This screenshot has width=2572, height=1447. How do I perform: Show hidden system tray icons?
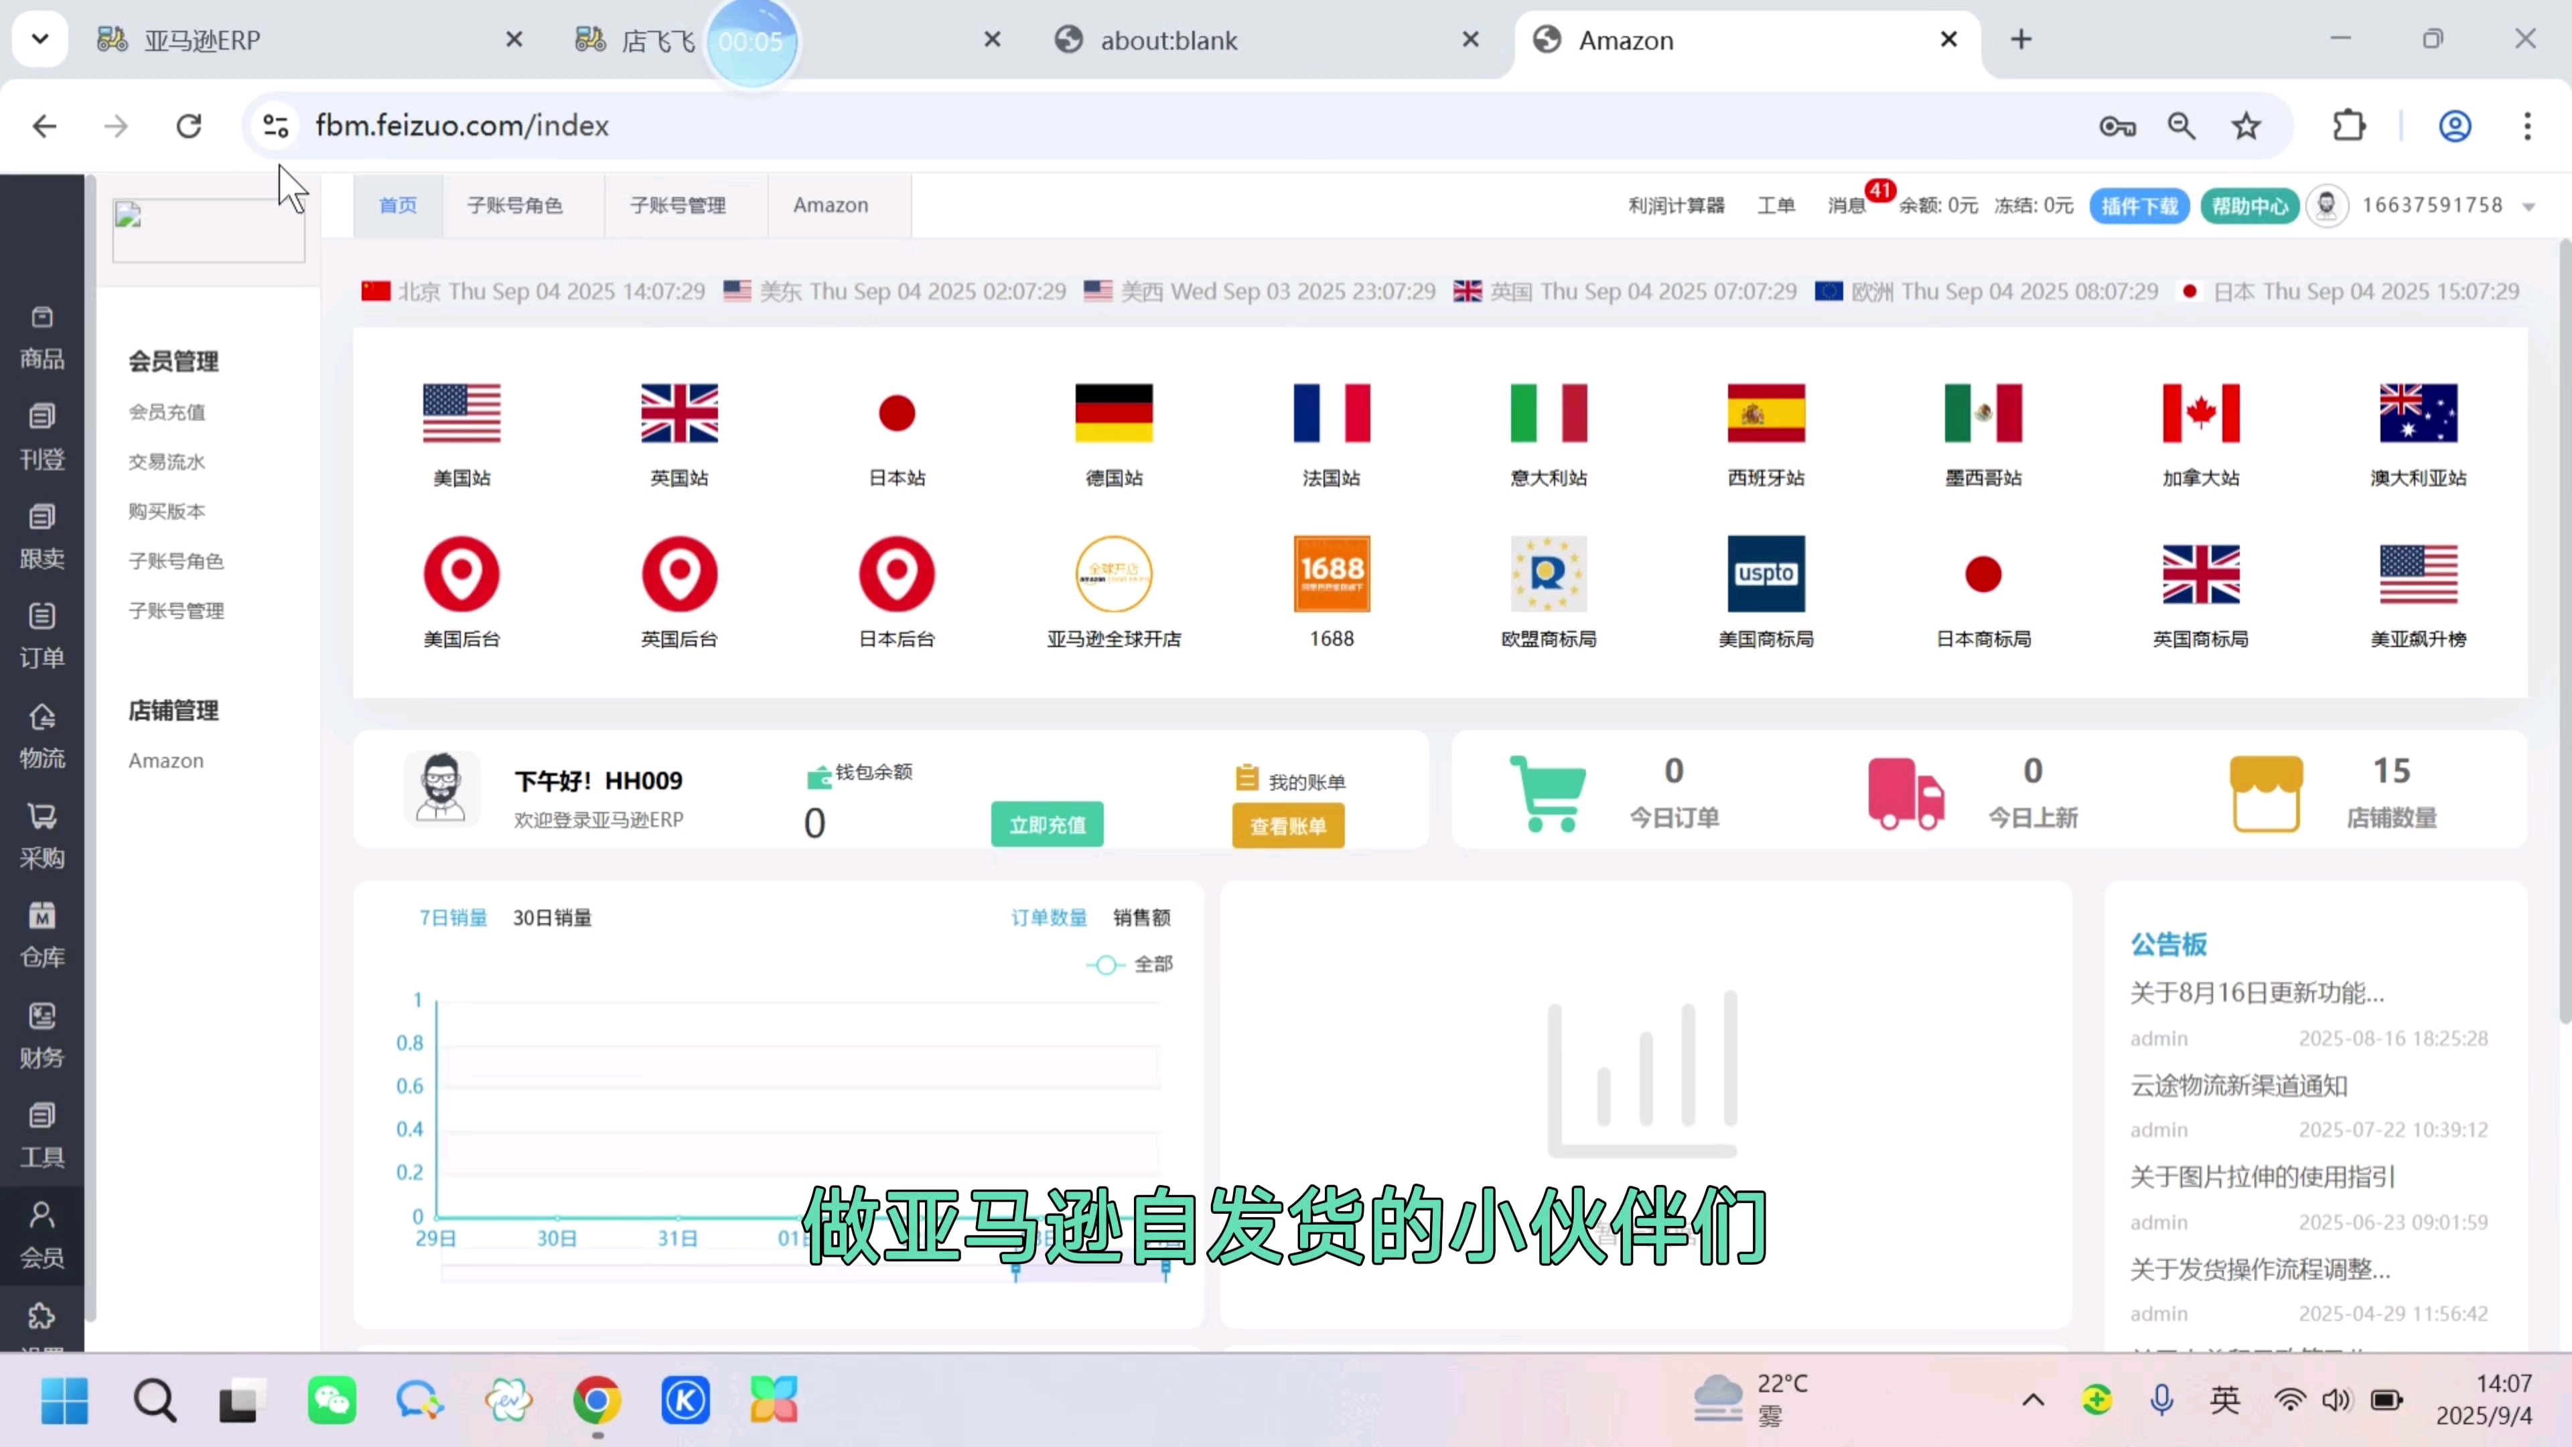tap(2033, 1400)
